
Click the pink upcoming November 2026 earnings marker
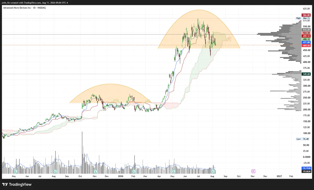tap(253, 171)
